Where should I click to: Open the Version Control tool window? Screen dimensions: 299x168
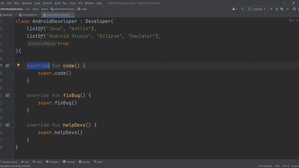point(9,162)
